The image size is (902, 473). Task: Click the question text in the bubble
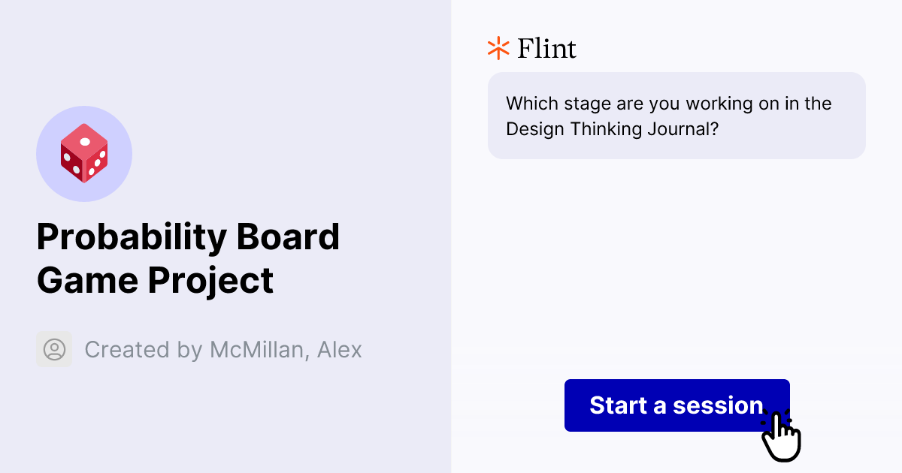click(x=668, y=116)
